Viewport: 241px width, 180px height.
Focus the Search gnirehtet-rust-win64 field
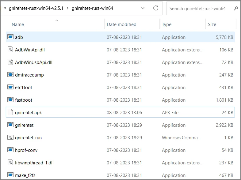coord(200,9)
